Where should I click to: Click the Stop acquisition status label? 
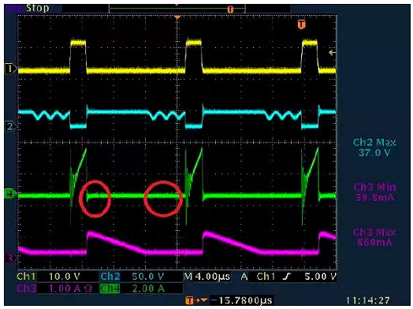coord(37,8)
